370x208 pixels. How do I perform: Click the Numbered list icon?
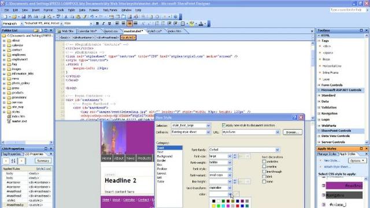157,24
